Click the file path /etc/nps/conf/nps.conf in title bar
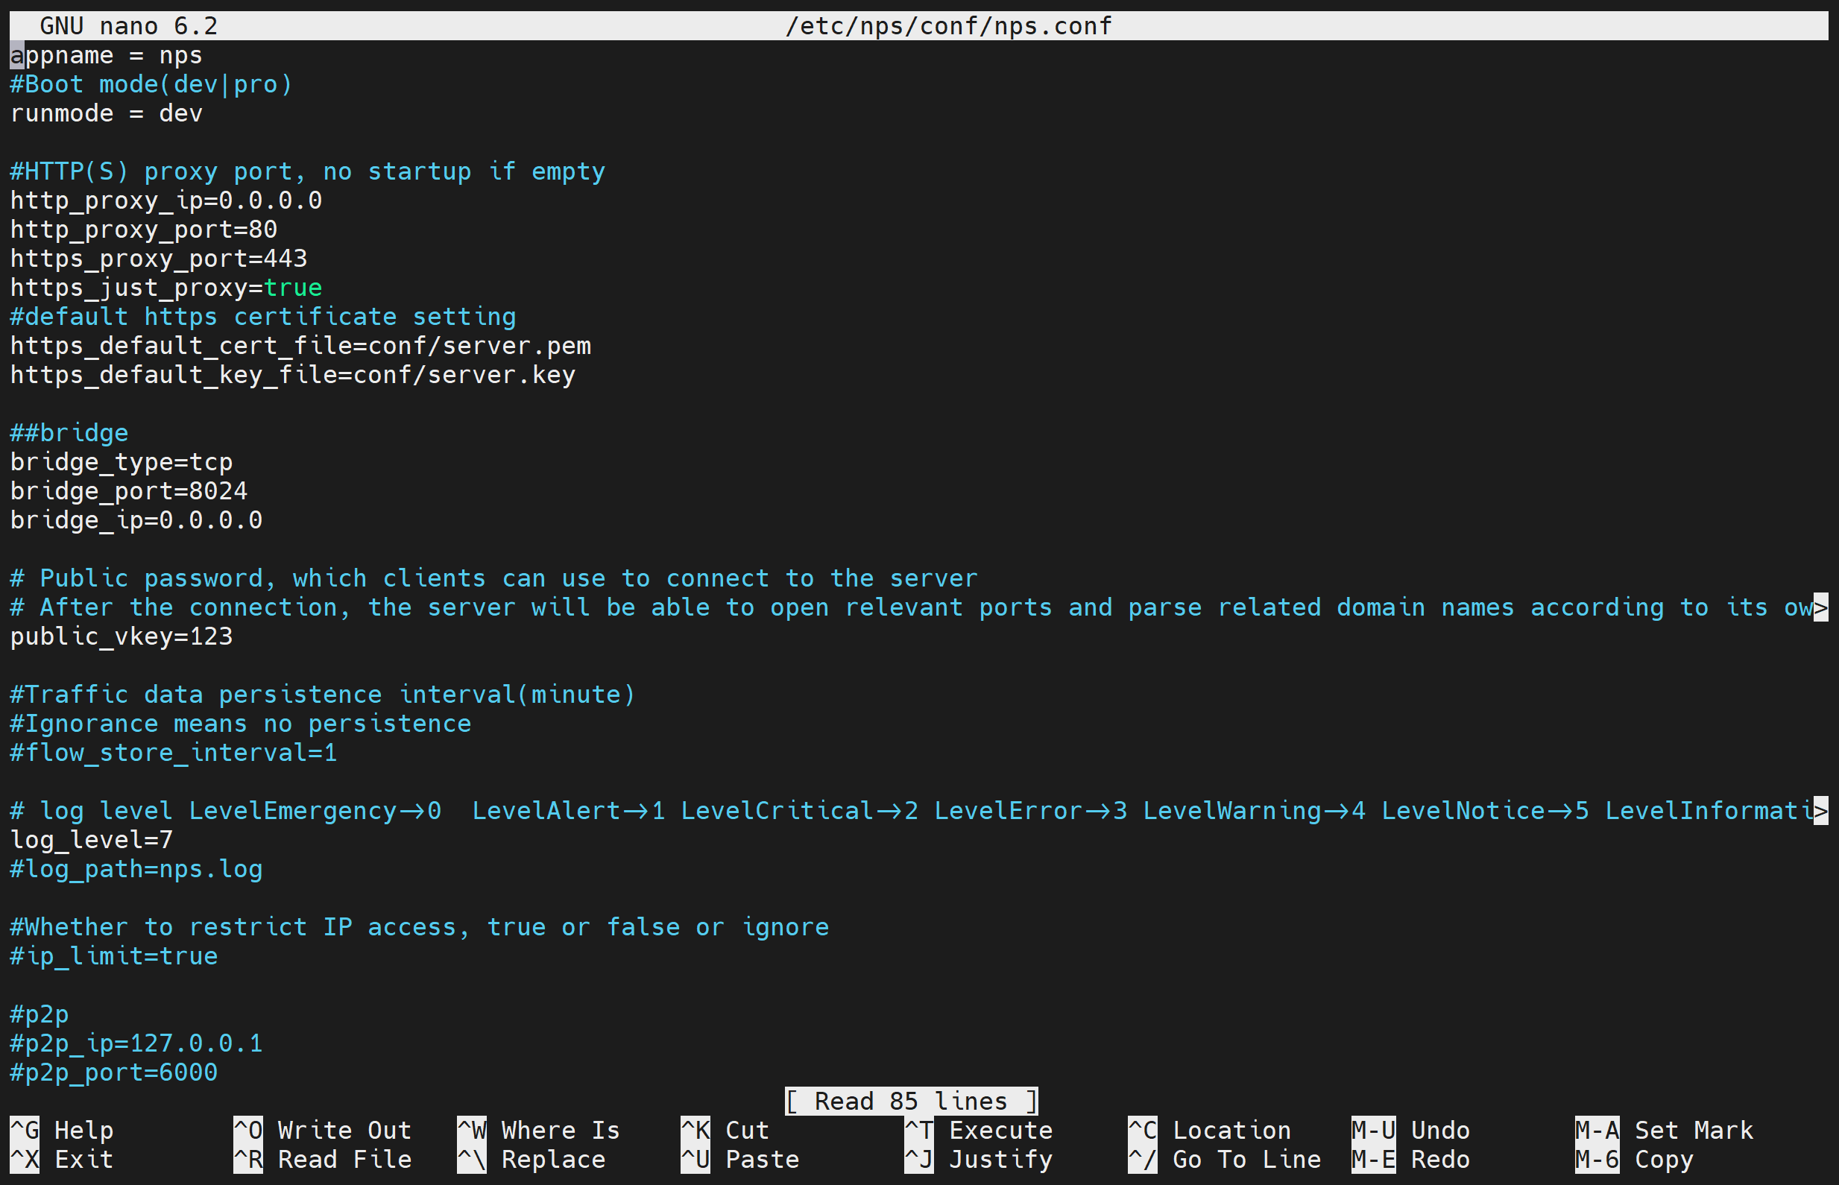The width and height of the screenshot is (1839, 1185). pyautogui.click(x=948, y=26)
